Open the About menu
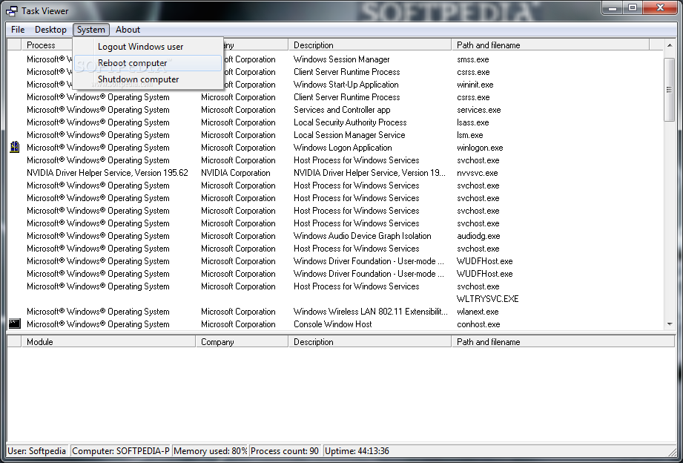The image size is (683, 463). pos(128,30)
